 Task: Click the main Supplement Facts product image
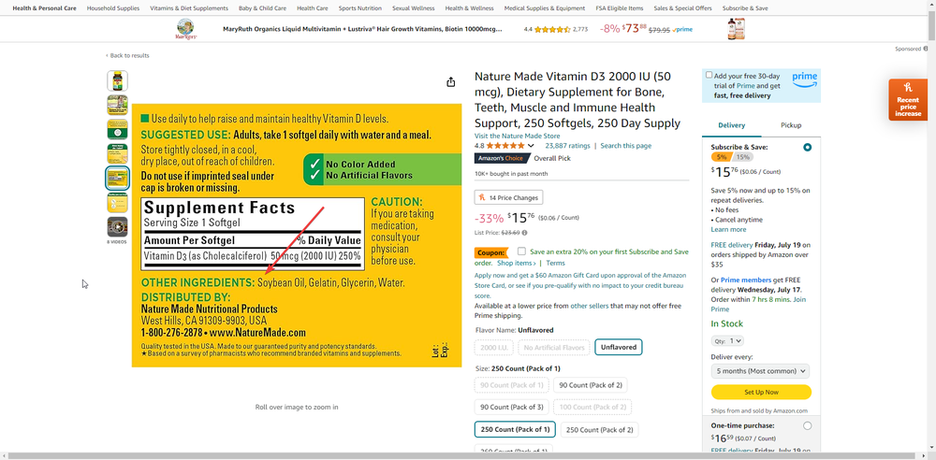point(297,236)
